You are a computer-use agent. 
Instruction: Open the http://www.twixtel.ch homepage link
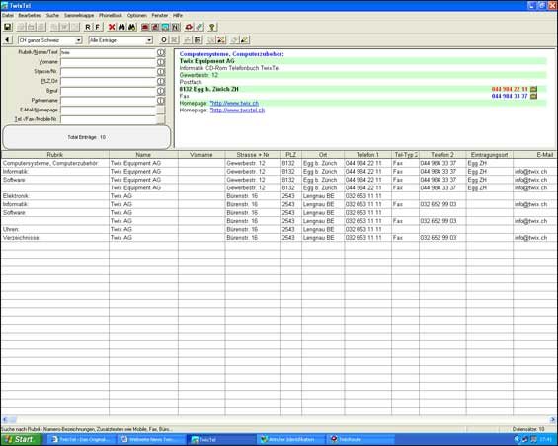tap(237, 111)
